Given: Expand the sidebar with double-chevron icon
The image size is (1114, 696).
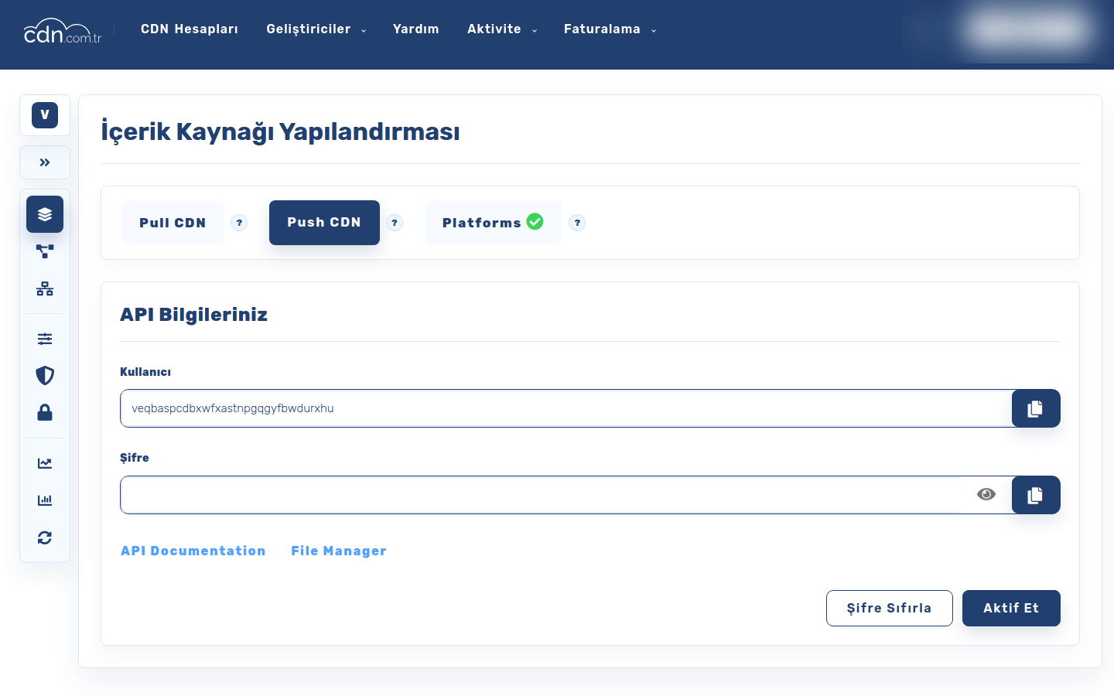Looking at the screenshot, I should tap(45, 162).
